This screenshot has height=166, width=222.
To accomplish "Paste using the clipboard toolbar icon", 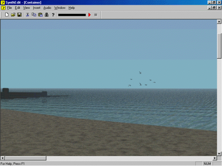I will click(x=40, y=15).
